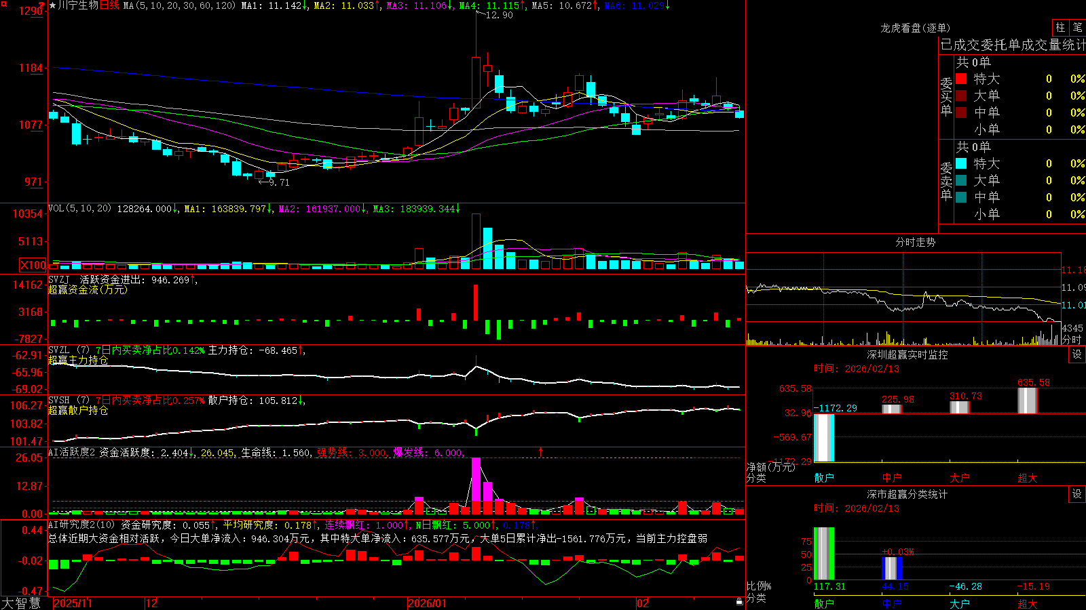Viewport: 1086px width, 610px height.
Task: Click the AI研究度2(10) indicator label
Action: coord(82,525)
